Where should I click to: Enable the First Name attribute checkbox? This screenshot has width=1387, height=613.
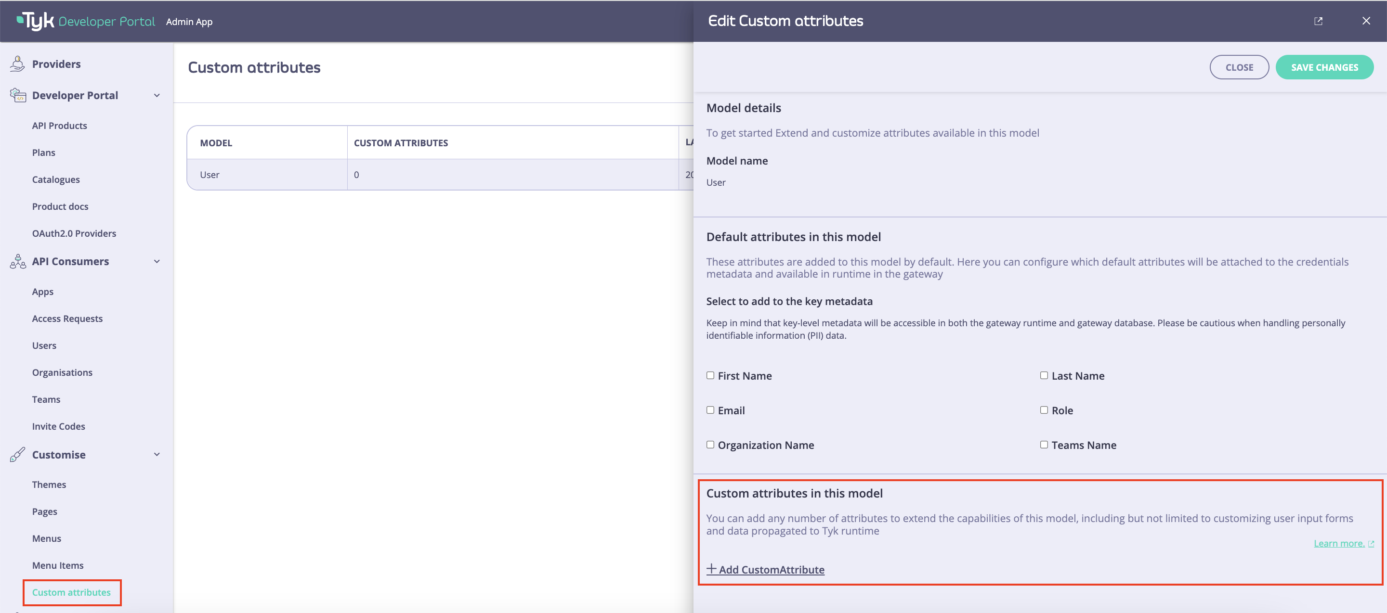pos(710,375)
